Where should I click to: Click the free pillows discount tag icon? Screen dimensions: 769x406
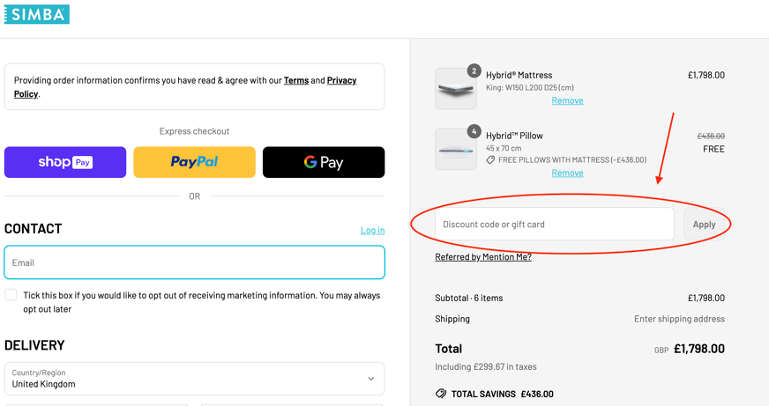pyautogui.click(x=490, y=160)
